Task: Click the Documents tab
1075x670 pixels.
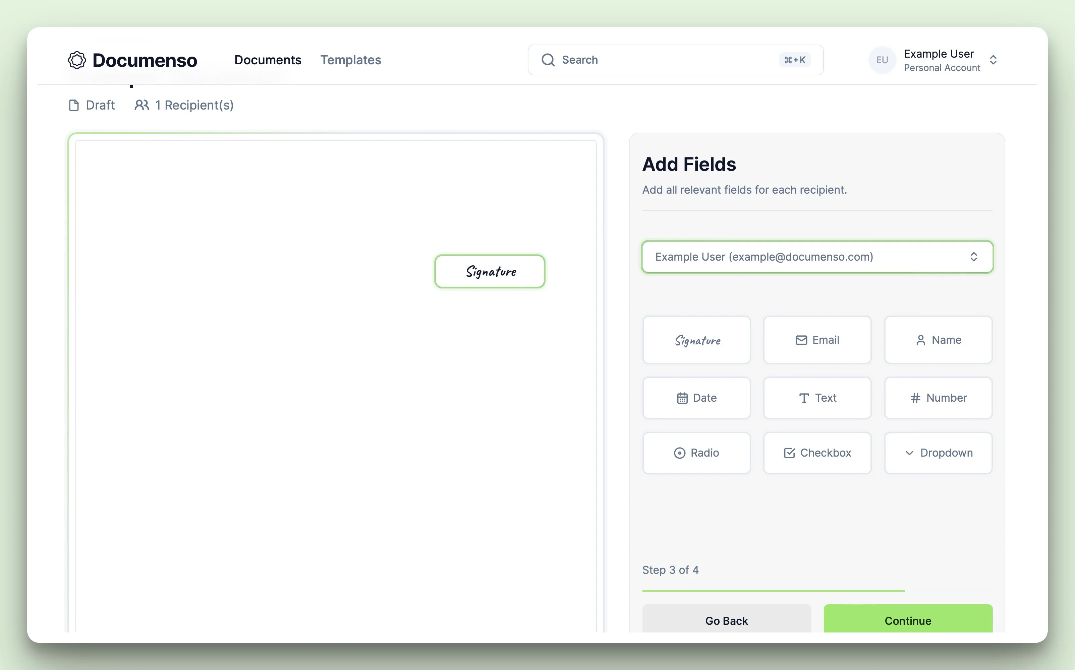Action: point(267,59)
